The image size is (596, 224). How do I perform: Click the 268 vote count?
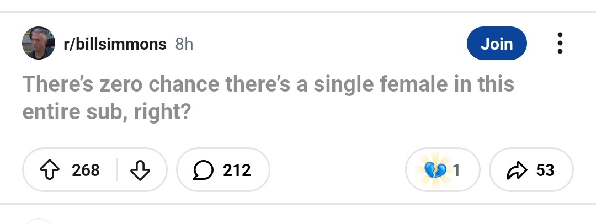coord(86,170)
